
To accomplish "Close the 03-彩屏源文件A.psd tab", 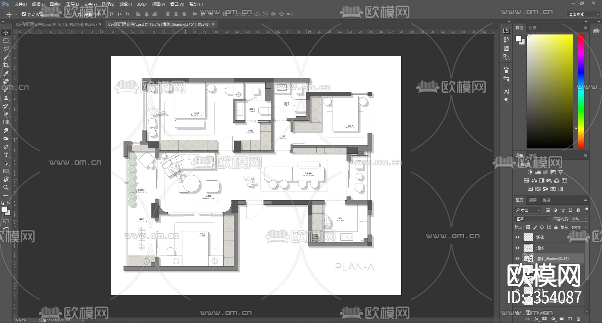I will pos(213,24).
